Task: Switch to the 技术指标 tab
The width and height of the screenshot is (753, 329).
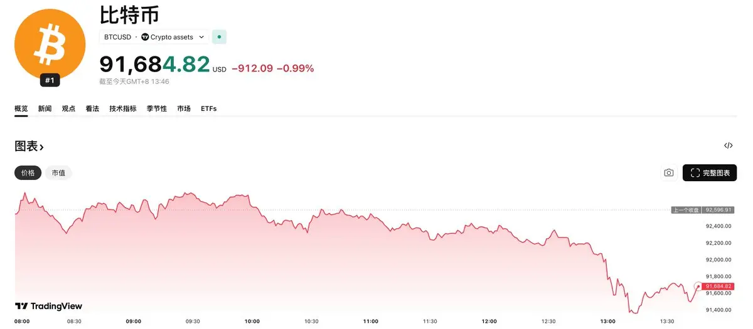Action: [123, 108]
